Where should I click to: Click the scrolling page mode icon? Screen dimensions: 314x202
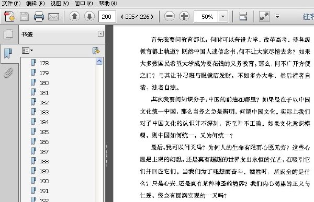pos(243,16)
